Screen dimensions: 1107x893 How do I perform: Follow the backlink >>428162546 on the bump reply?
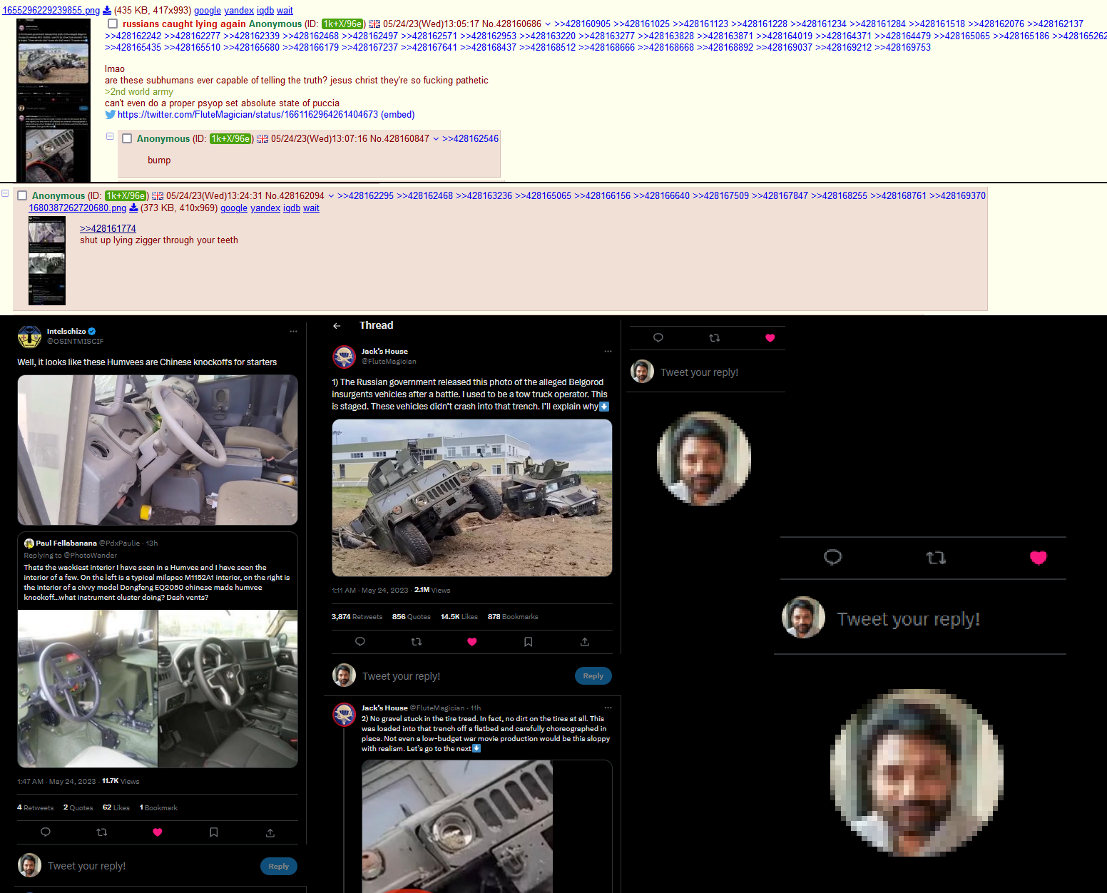pos(471,139)
